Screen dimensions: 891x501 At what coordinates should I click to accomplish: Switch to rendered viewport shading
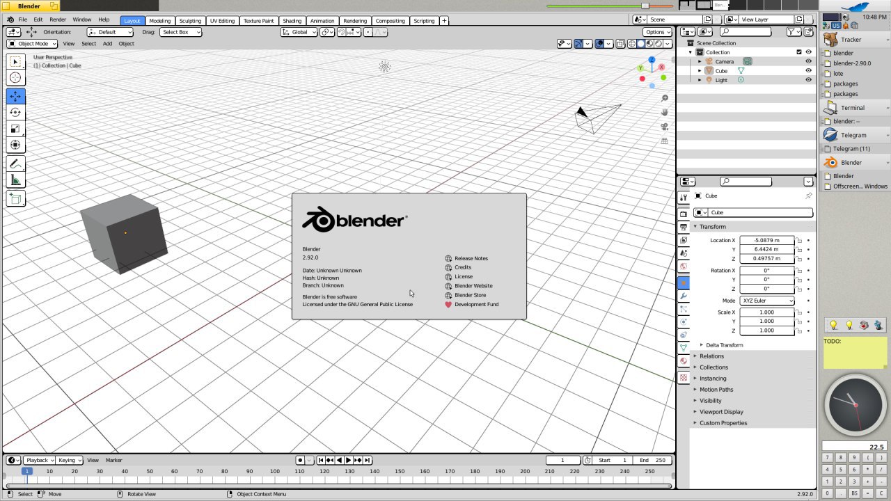[x=658, y=43]
